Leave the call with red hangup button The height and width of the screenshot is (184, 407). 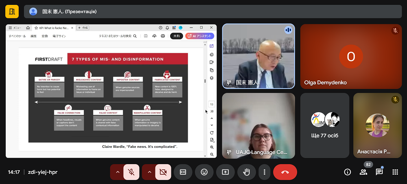[x=285, y=172]
